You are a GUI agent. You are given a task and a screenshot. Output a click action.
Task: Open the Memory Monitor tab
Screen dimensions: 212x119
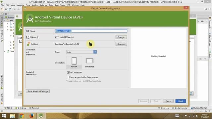coord(199,108)
